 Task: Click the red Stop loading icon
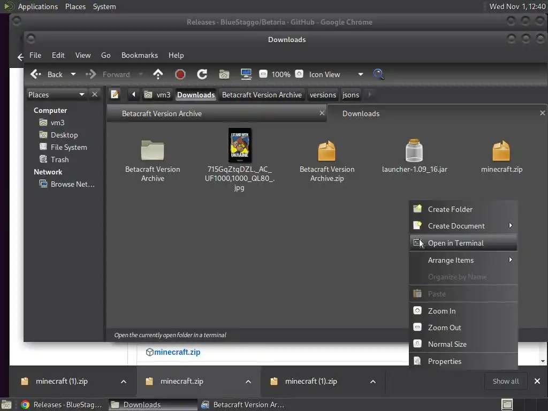180,74
